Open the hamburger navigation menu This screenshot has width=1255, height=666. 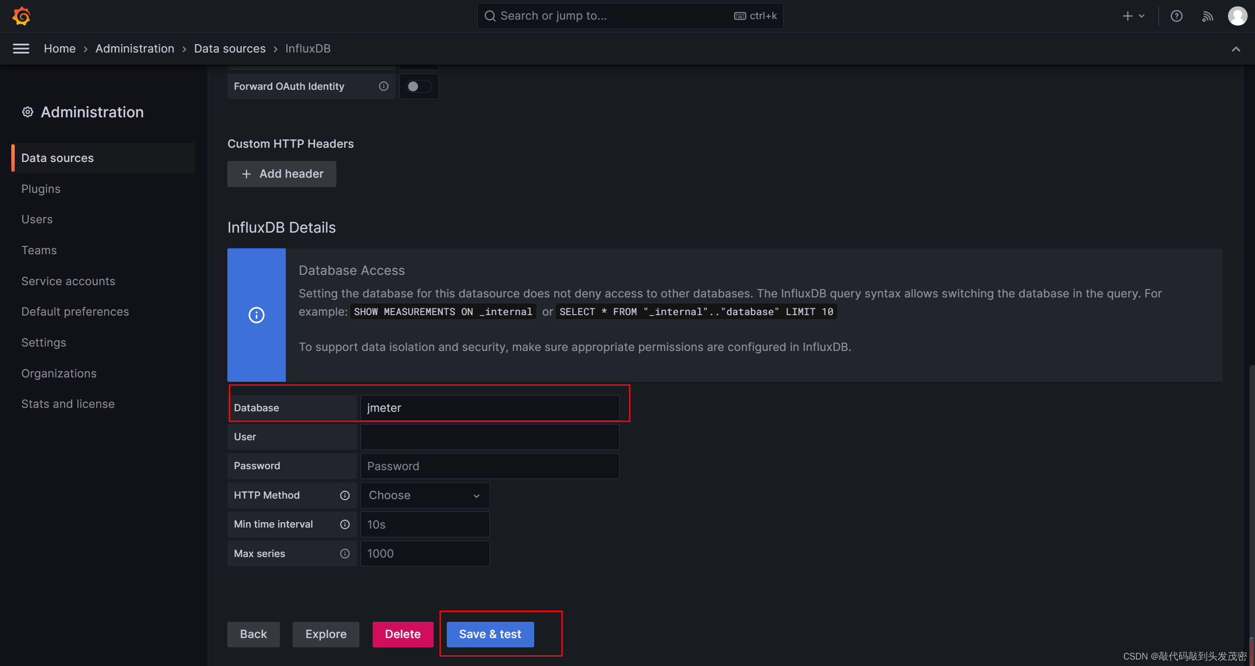tap(21, 49)
